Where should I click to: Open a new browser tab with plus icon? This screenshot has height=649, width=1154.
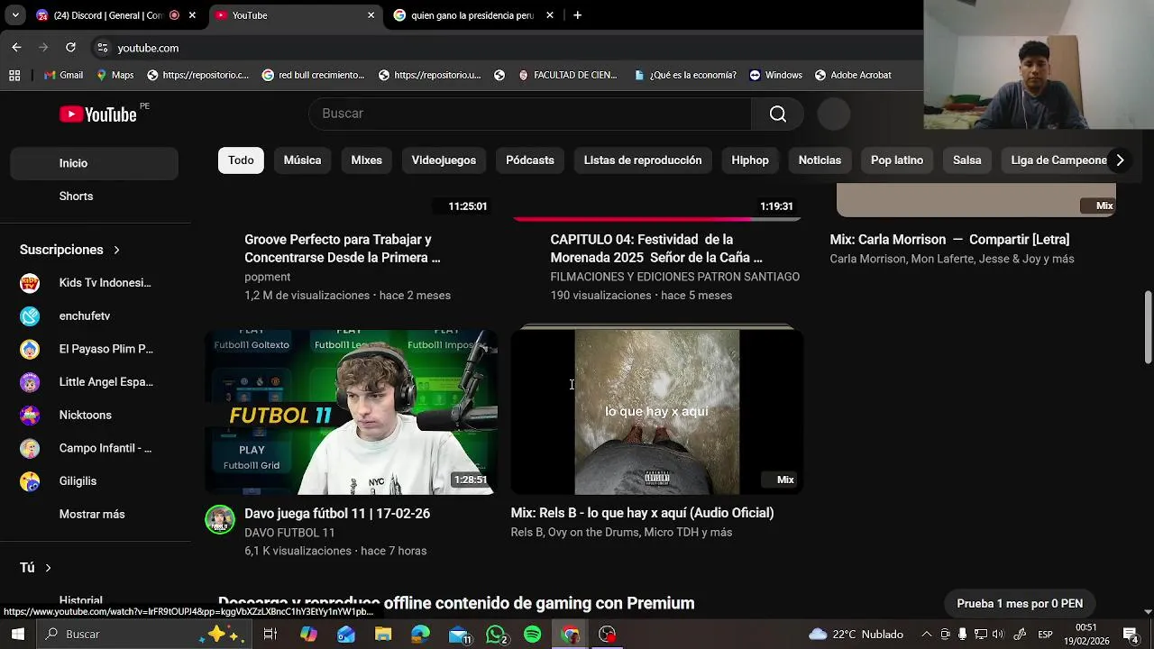[x=577, y=15]
